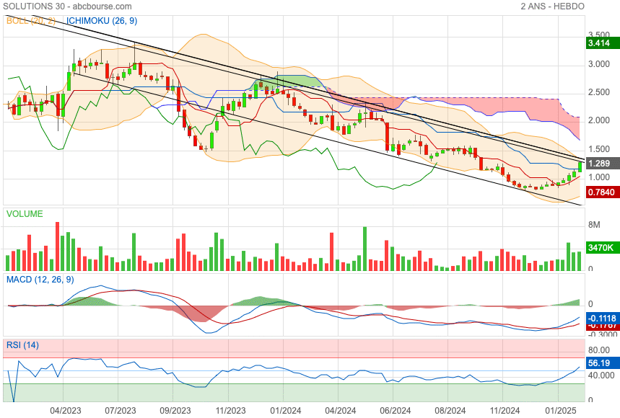
Task: Select the VOLUME panel label
Action: [25, 214]
